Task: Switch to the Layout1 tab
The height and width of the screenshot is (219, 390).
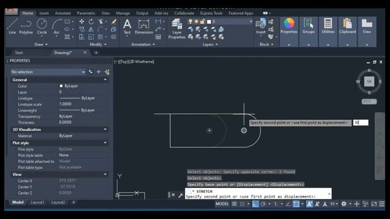Action: 37,203
